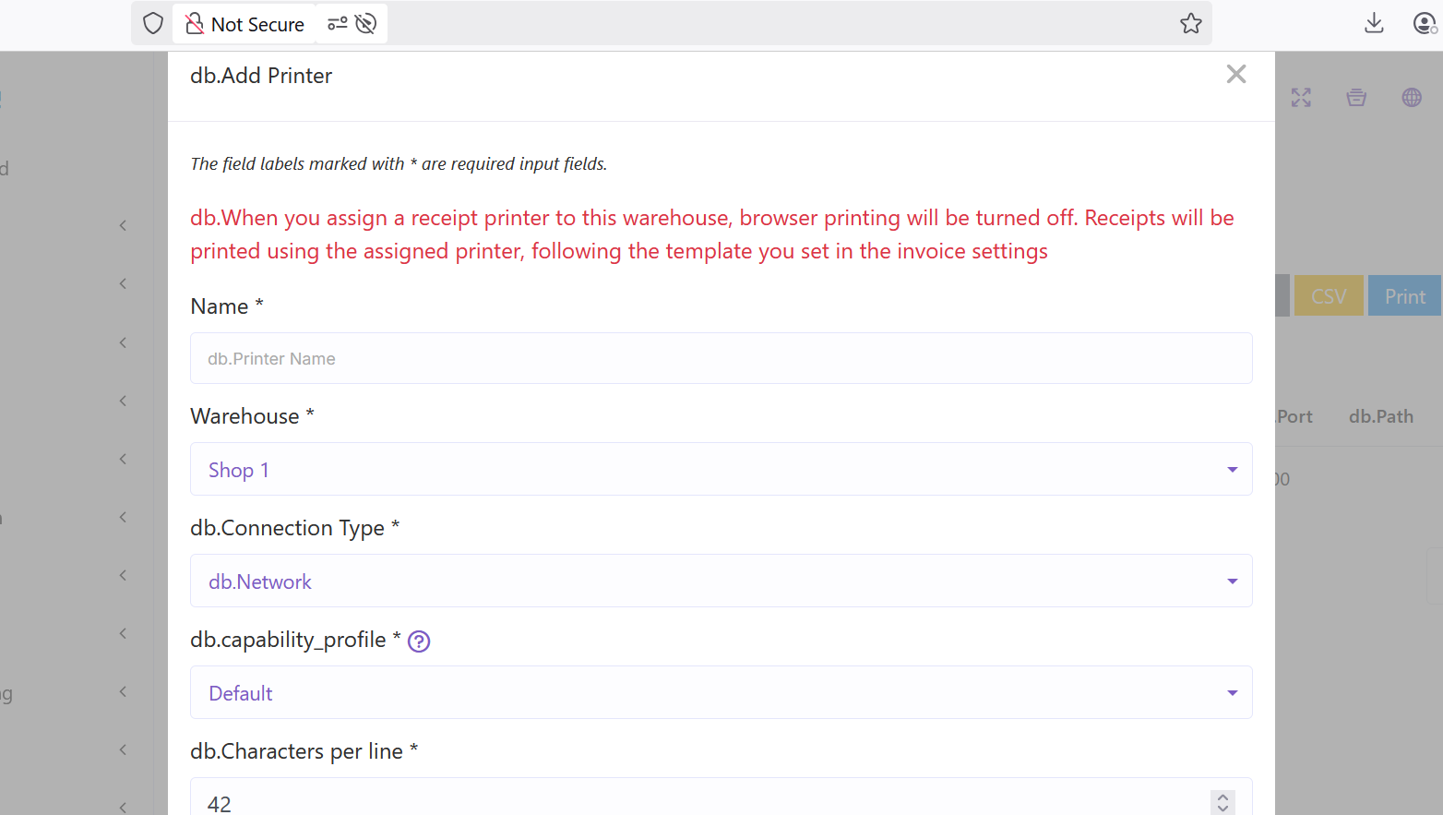The height and width of the screenshot is (815, 1443).
Task: Open the Warehouse dropdown showing Shop 1
Action: click(x=721, y=470)
